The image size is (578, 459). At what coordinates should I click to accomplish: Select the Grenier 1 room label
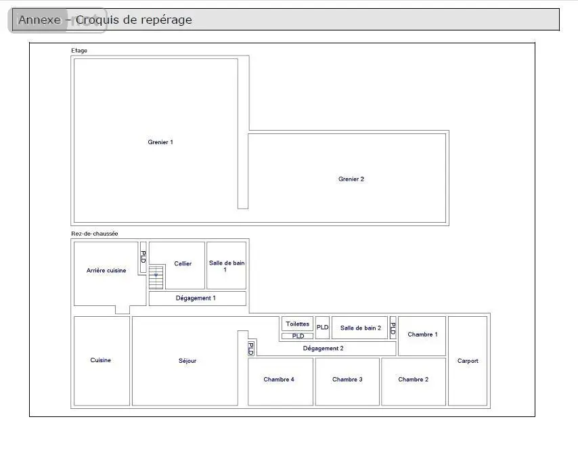160,142
